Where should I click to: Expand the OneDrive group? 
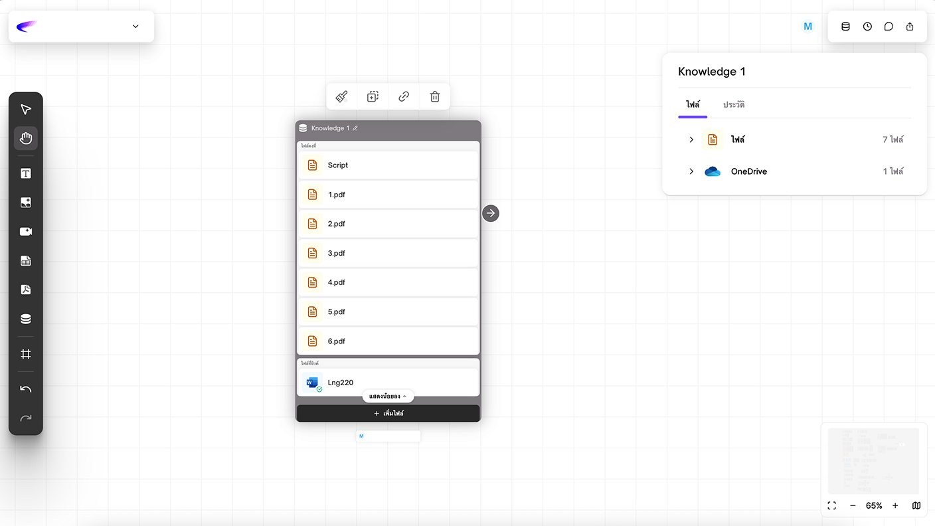click(691, 171)
